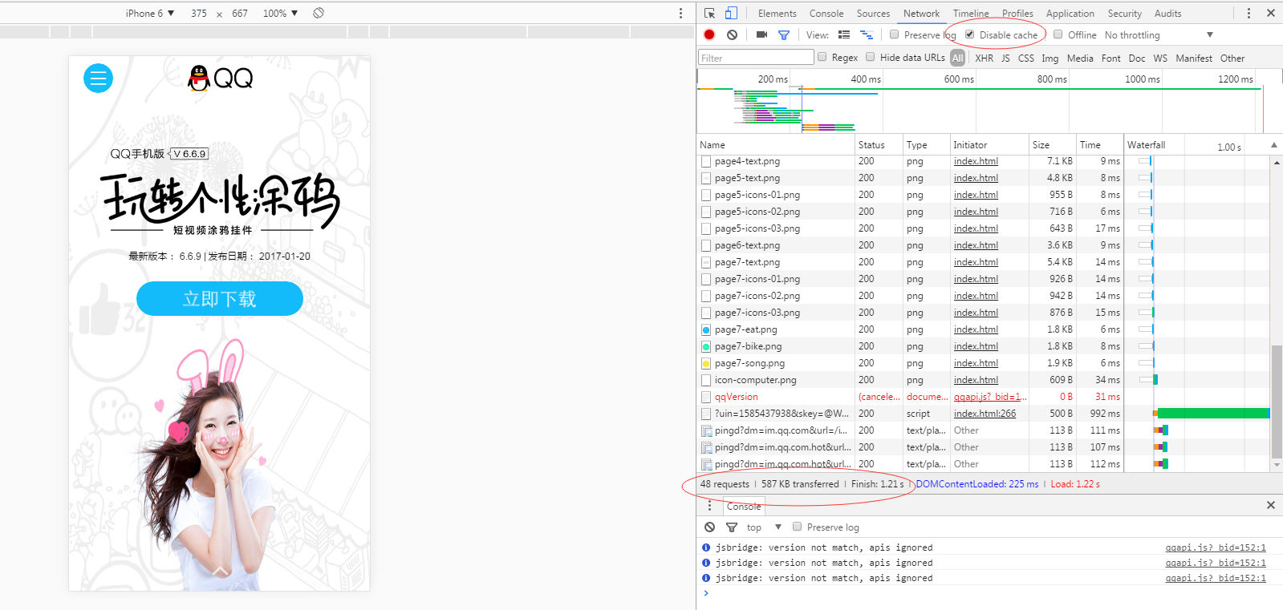The height and width of the screenshot is (610, 1283).
Task: Click the 立即下载 download button
Action: coord(219,298)
